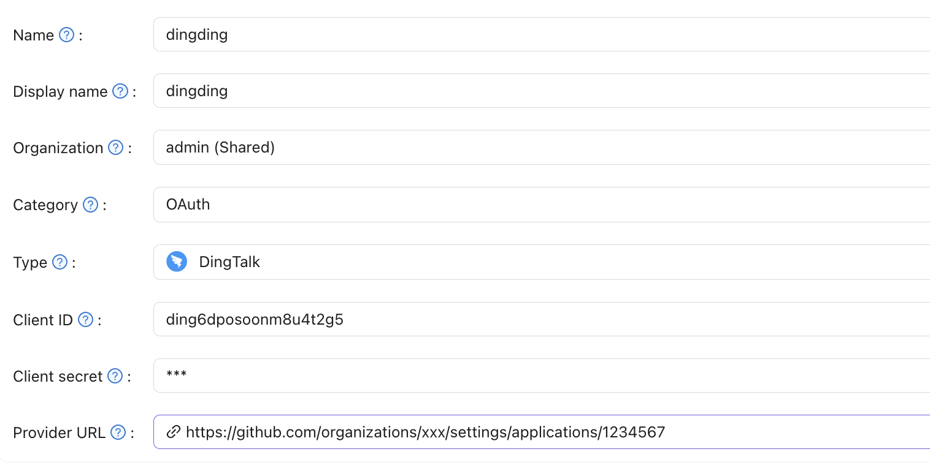The height and width of the screenshot is (468, 930).
Task: Click the Client ID help icon
Action: [86, 319]
